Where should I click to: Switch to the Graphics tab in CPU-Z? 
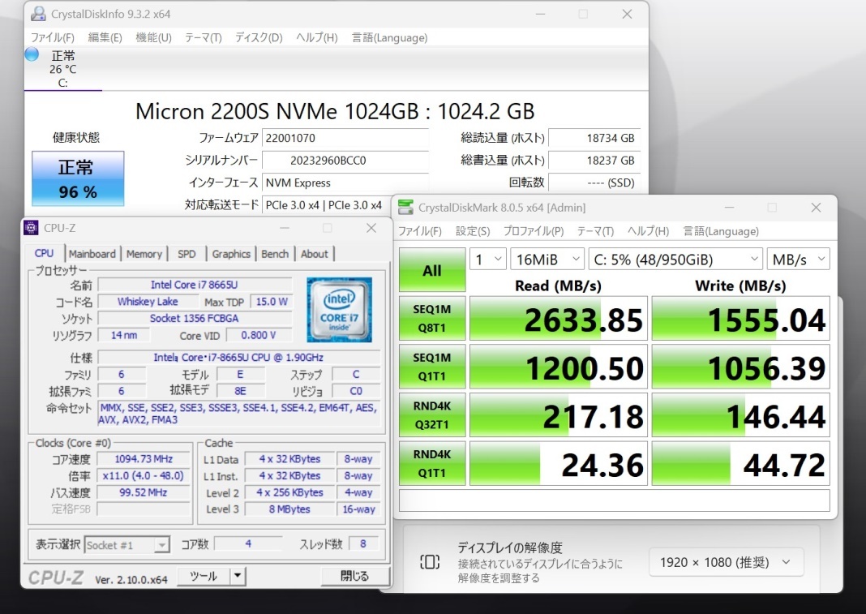[x=231, y=254]
